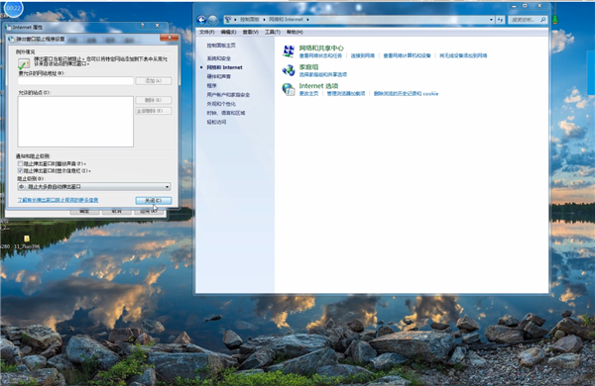
Task: Go back in the Control Panel window
Action: (x=201, y=20)
